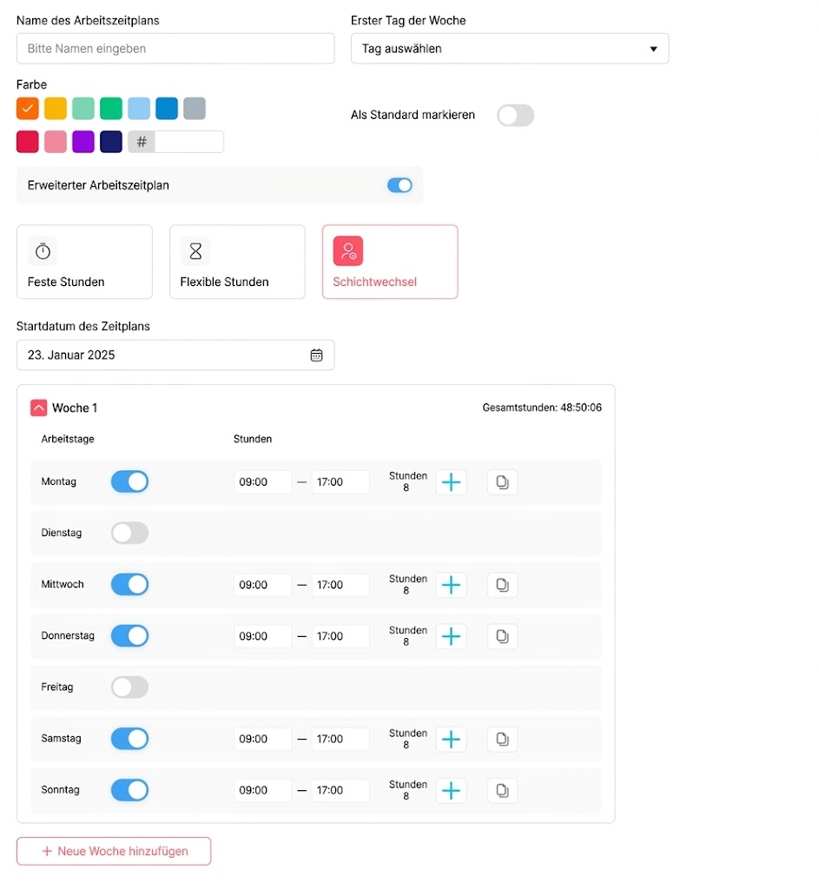The image size is (819, 890).
Task: Edit Sonntag end time 17:00
Action: [x=340, y=790]
